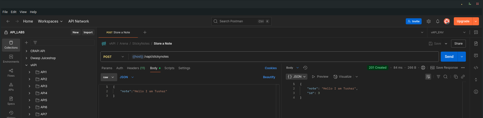Expand the API1 folder
The width and height of the screenshot is (483, 118).
pyautogui.click(x=29, y=72)
